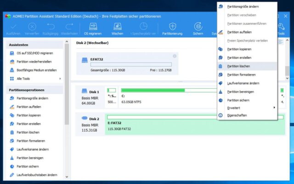Choose Partitionsgröße ändern in context menu
294x184 pixels.
(x=247, y=6)
